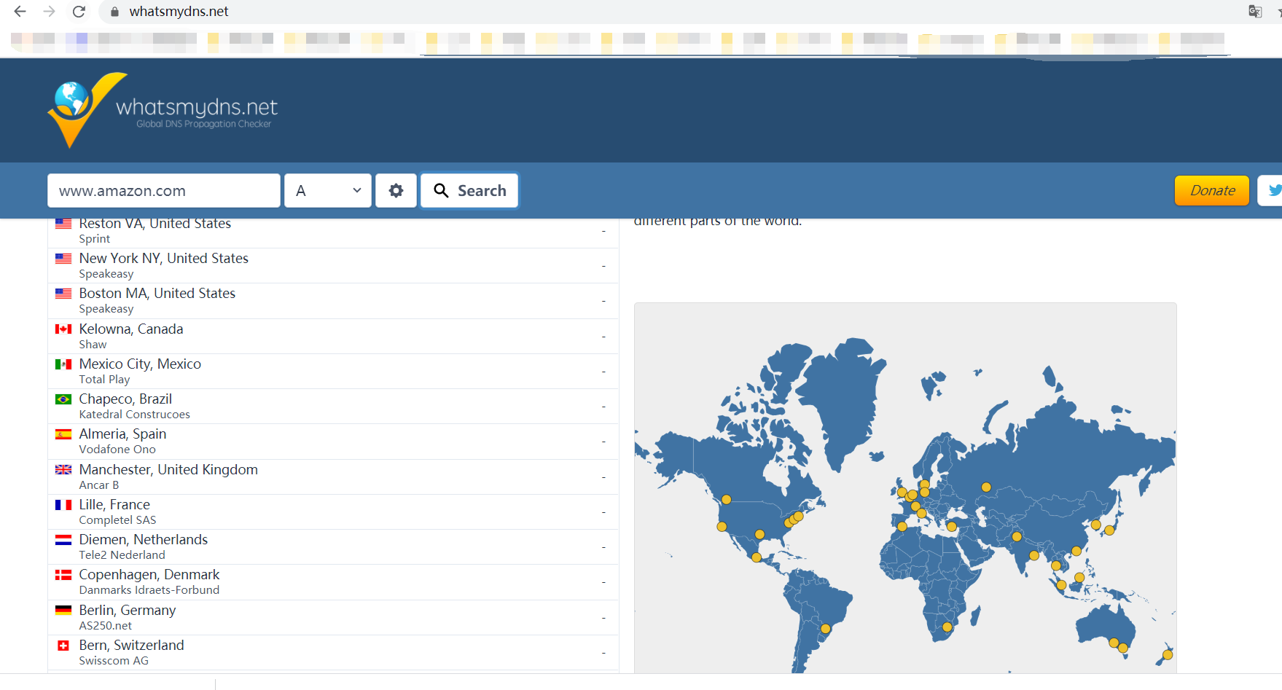1282x690 pixels.
Task: Click the whatsmydns.net title text
Action: (197, 107)
